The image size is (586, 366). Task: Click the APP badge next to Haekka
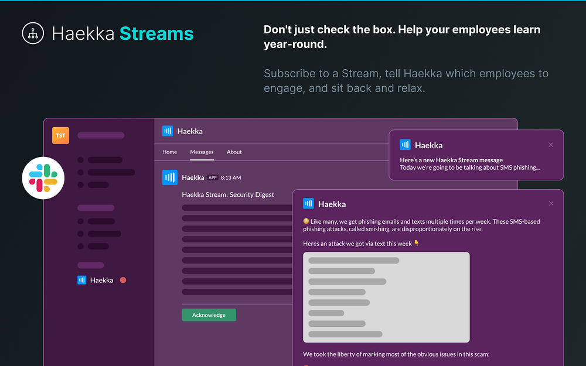[x=213, y=178]
